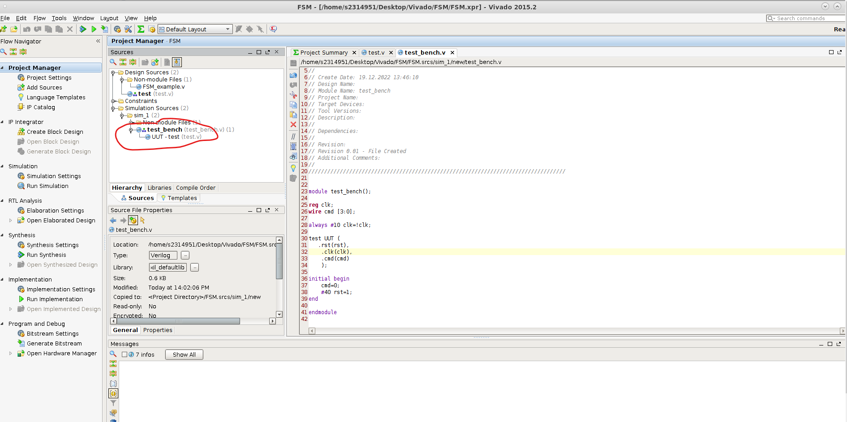Collapse the Design Sources tree node
Image resolution: width=847 pixels, height=422 pixels.
[113, 72]
